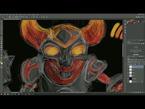Change screen mode in toolbox
The image size is (145, 109).
(2, 67)
